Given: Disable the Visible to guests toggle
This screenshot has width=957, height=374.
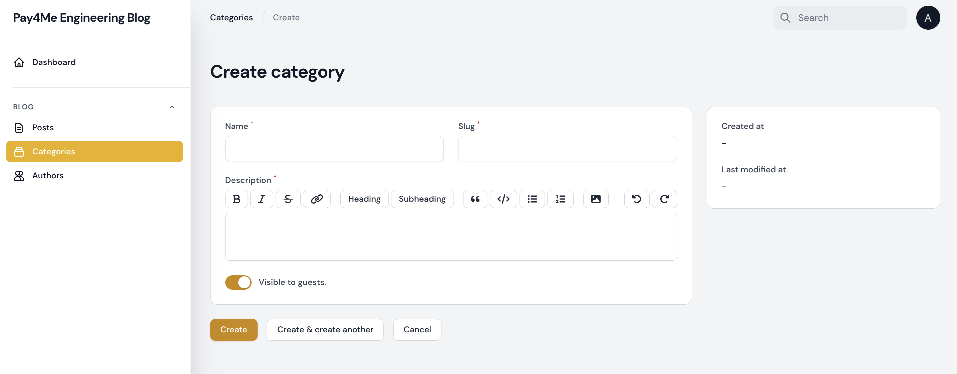Looking at the screenshot, I should (x=238, y=282).
